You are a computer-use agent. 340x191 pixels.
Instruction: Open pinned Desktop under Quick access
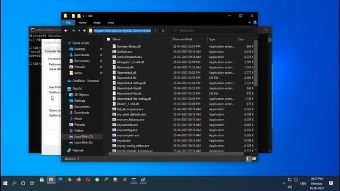point(80,49)
